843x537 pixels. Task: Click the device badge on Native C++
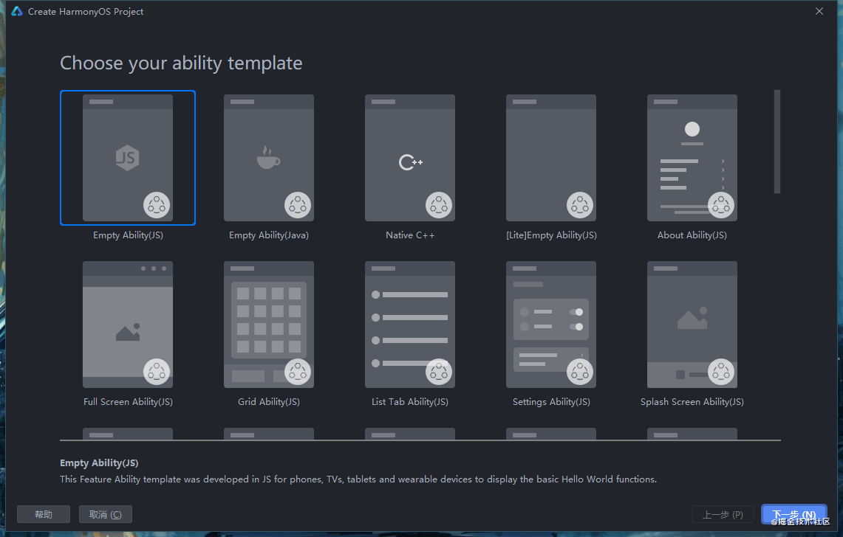click(439, 205)
